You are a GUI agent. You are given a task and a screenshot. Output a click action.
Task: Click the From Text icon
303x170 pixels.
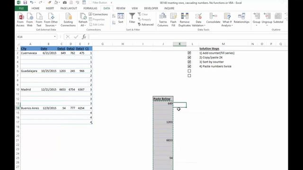point(39,20)
